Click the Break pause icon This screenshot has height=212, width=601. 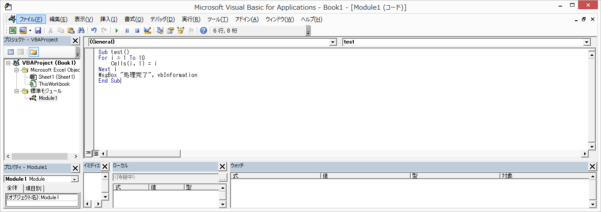[127, 30]
